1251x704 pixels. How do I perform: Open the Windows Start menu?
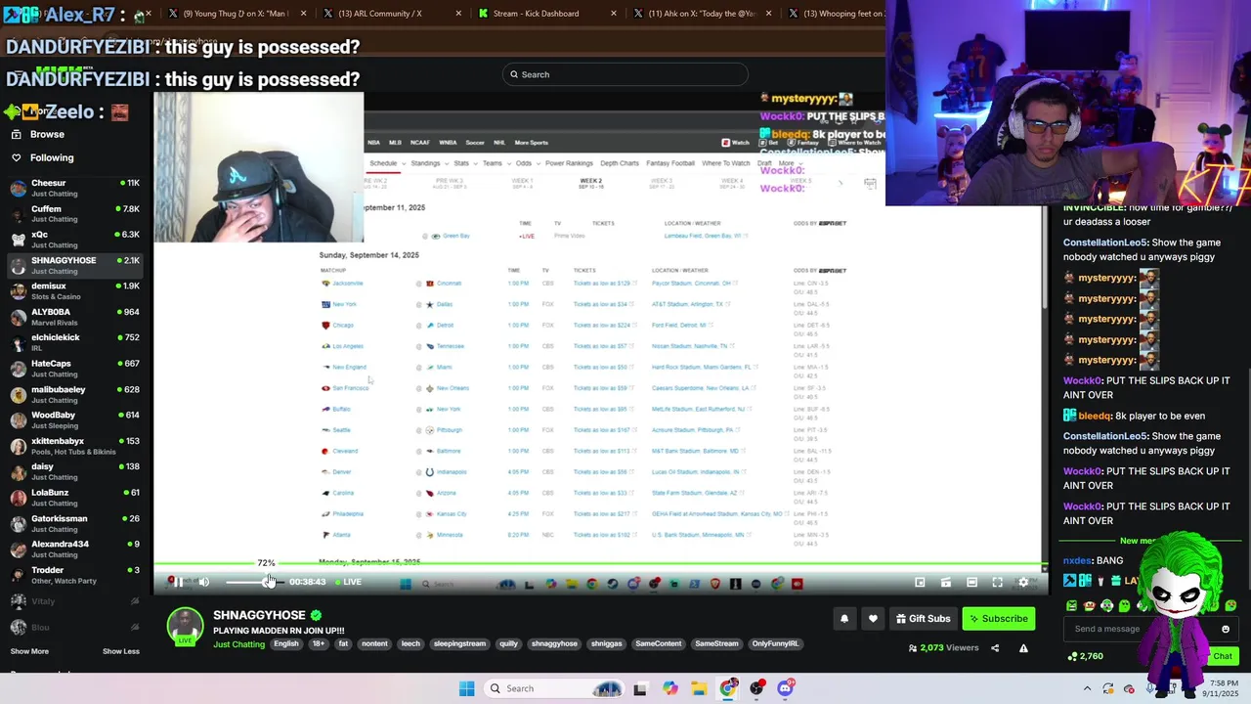(x=466, y=688)
